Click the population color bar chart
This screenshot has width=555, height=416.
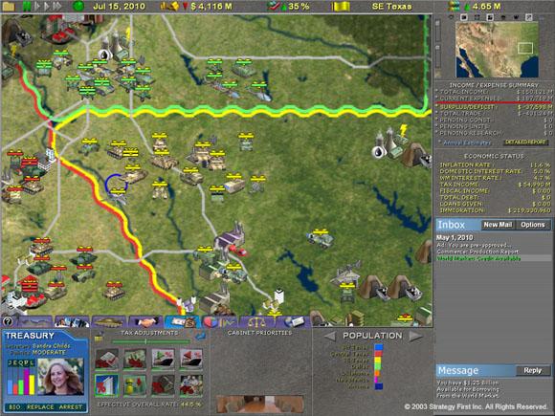point(378,367)
